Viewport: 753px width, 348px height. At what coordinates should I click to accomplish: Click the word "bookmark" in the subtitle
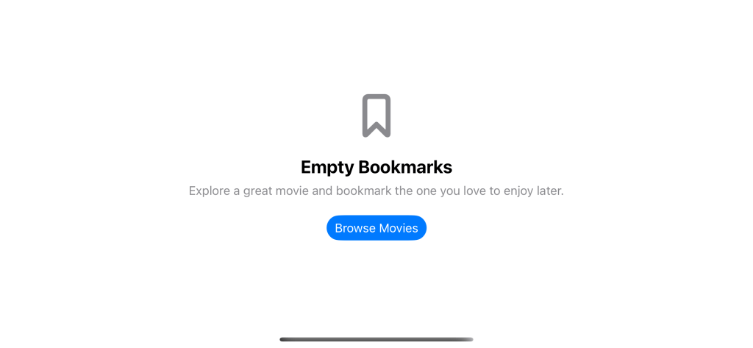(363, 191)
